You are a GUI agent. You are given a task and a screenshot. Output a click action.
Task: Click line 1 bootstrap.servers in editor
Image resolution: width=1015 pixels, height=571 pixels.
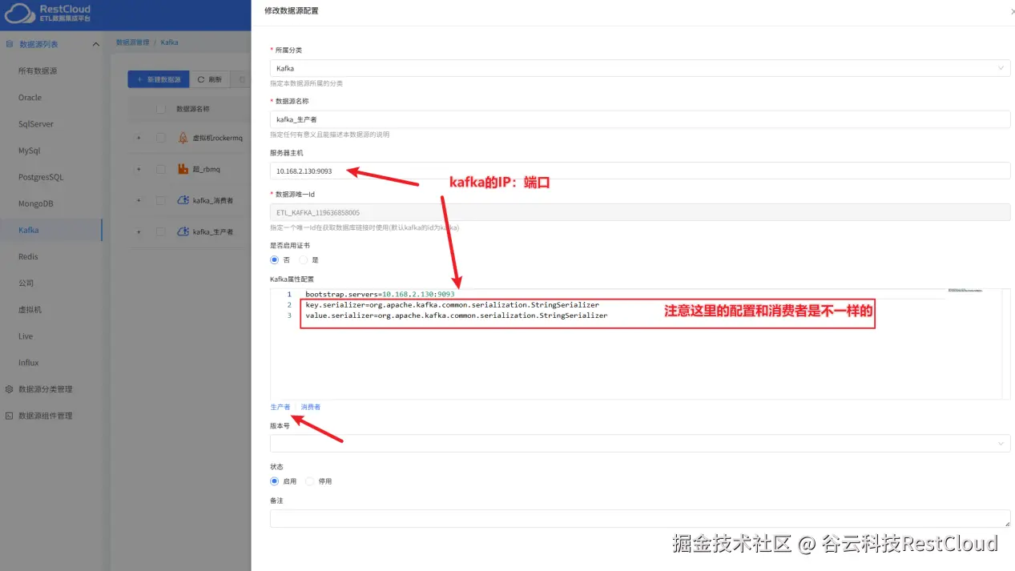[x=380, y=295]
